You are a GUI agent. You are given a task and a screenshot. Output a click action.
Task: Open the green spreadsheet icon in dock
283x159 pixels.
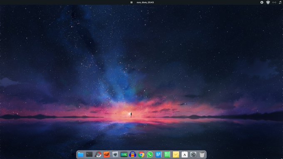coord(167,154)
